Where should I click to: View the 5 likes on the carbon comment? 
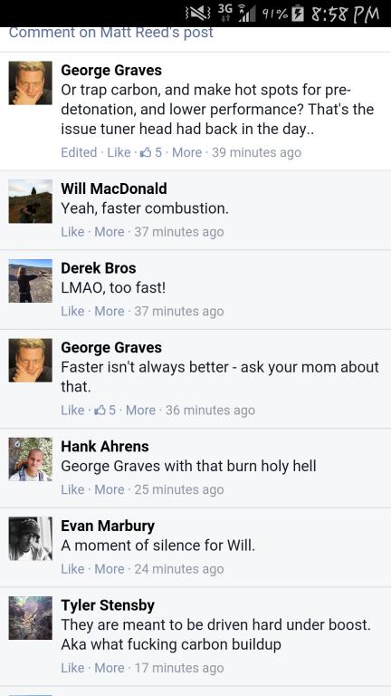[x=151, y=152]
